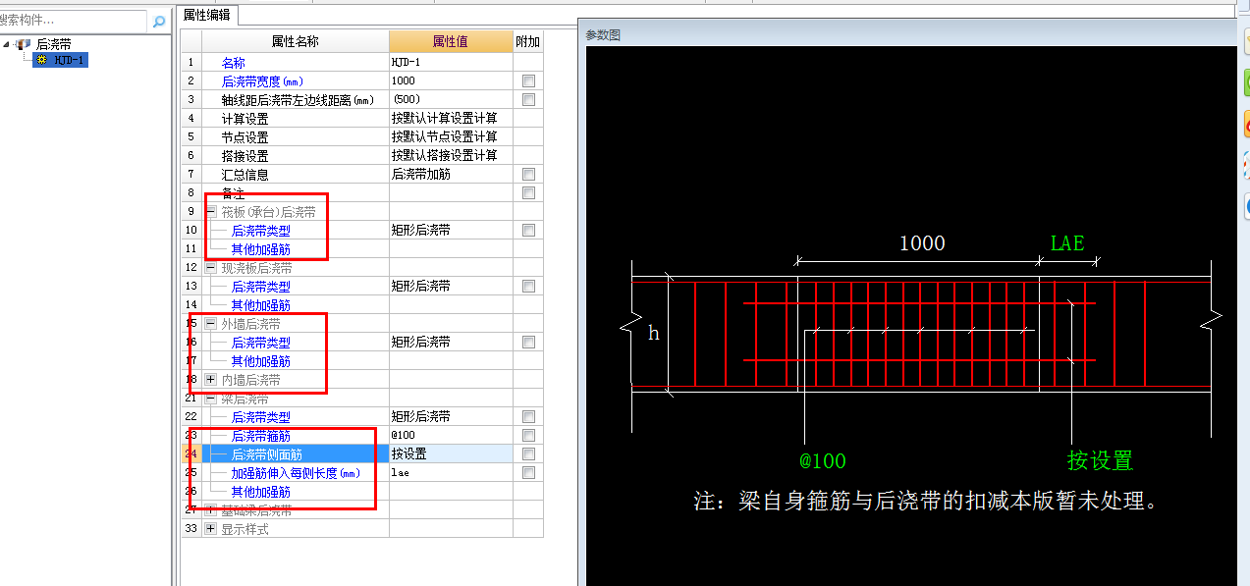Click the empty 备注 value cell
Image resolution: width=1250 pixels, height=586 pixels.
[x=451, y=192]
